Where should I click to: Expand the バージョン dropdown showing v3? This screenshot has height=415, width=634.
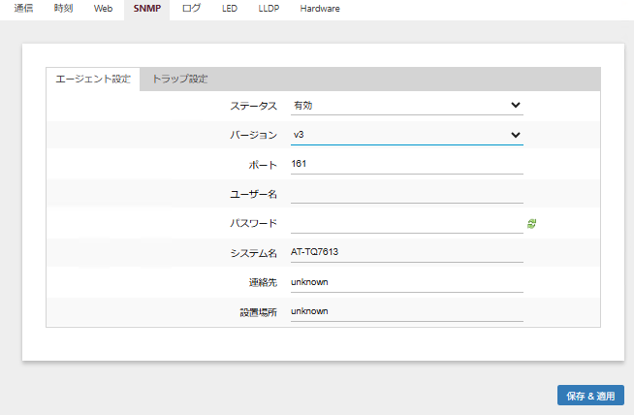[406, 135]
